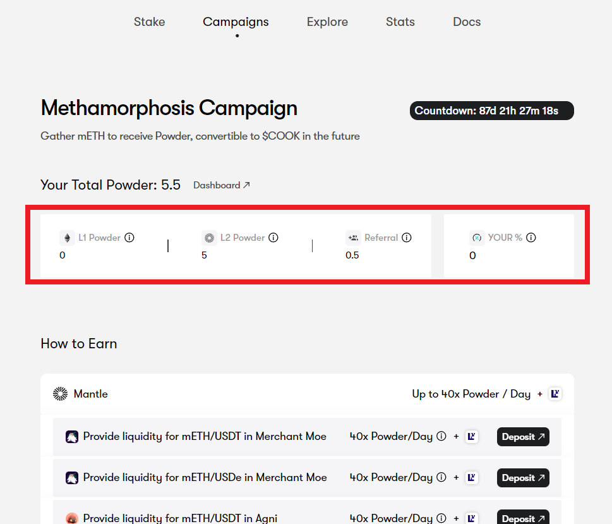Click the Countdown timer badge

(491, 111)
